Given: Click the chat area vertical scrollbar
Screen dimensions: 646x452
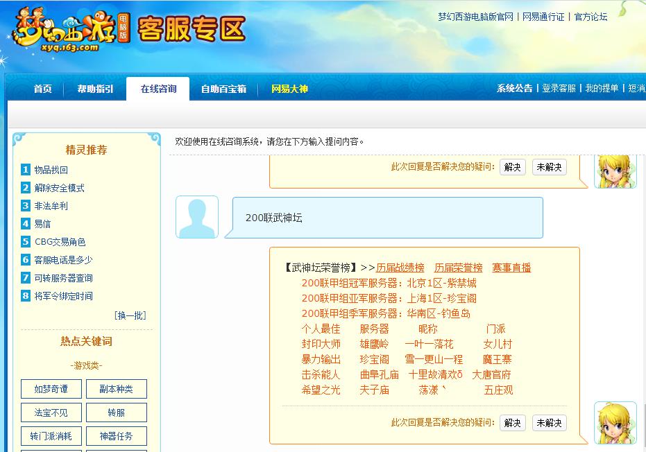Looking at the screenshot, I should (643, 424).
